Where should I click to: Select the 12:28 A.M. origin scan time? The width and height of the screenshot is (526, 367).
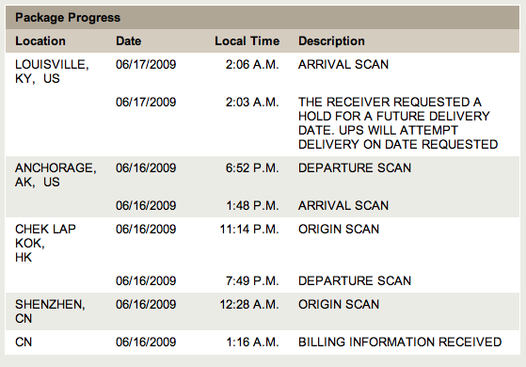249,304
